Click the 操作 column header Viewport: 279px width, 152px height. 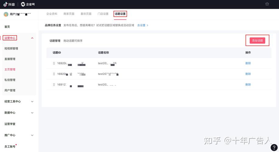[x=248, y=53]
